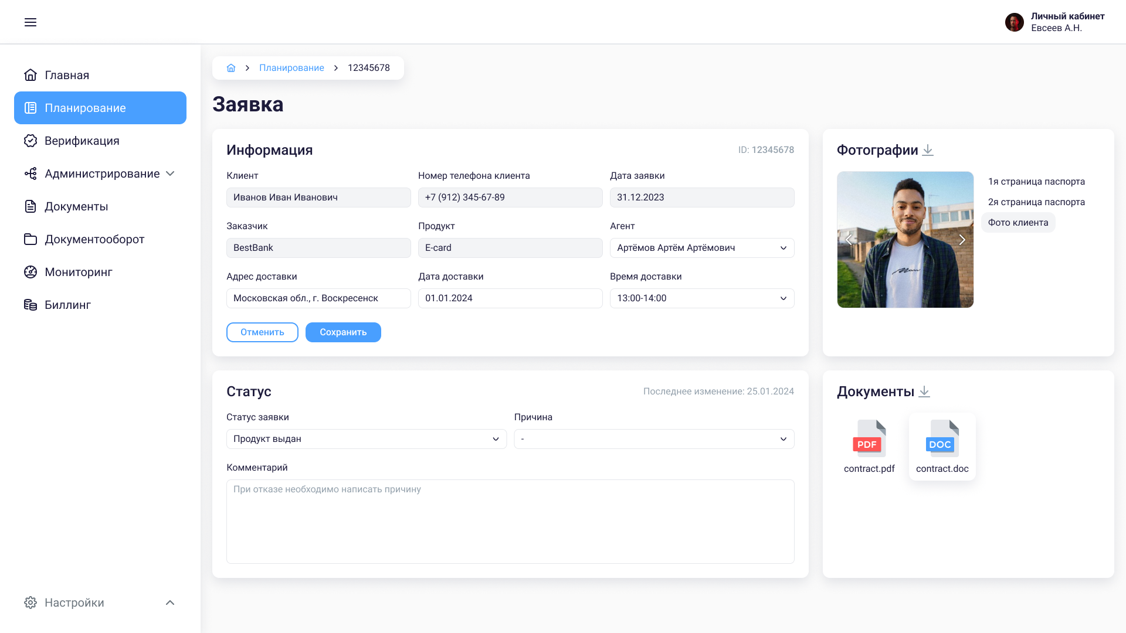Open Планирование from the breadcrumb
Screen dimensions: 1126x633
click(x=291, y=67)
